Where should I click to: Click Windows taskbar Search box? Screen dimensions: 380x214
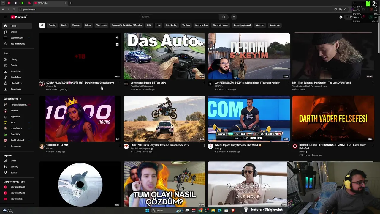point(168,210)
